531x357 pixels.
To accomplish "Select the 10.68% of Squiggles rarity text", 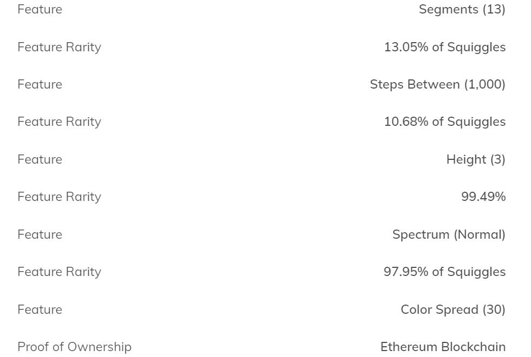I will (444, 122).
